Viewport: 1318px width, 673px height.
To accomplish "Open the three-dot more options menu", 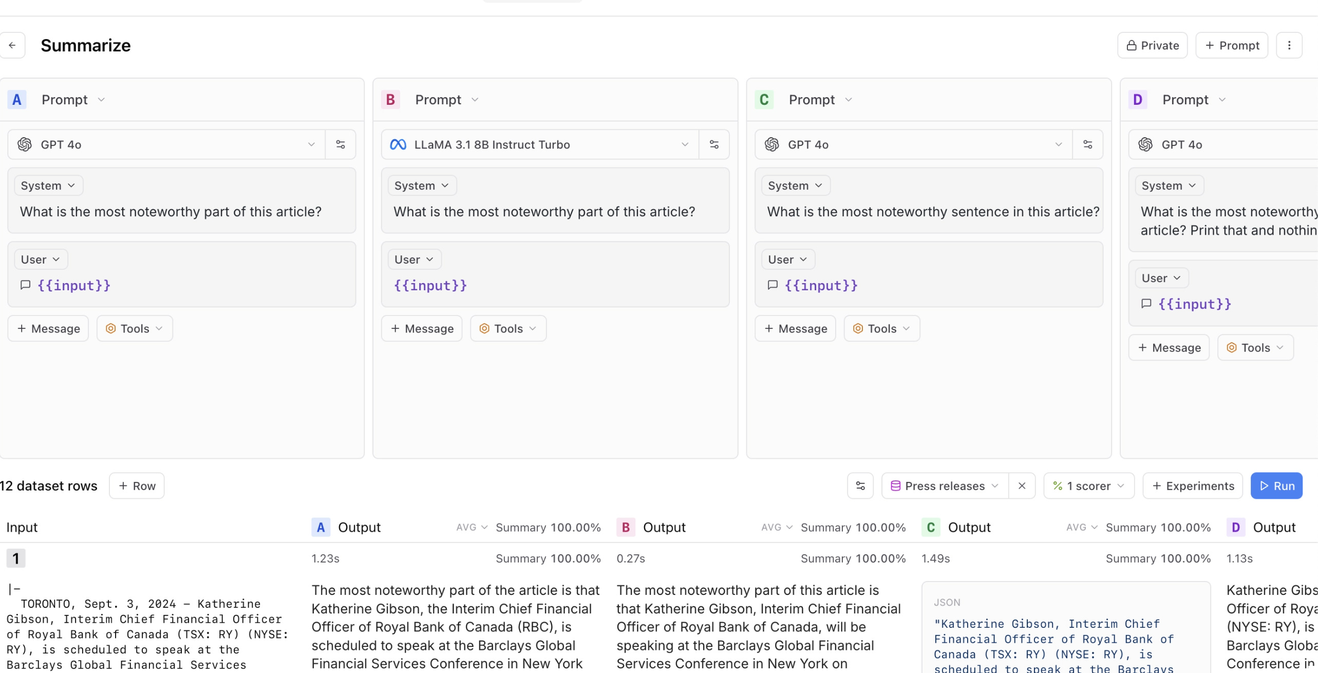I will [1289, 45].
